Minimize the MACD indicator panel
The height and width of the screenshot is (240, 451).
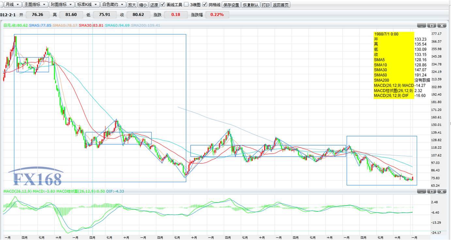point(422,191)
